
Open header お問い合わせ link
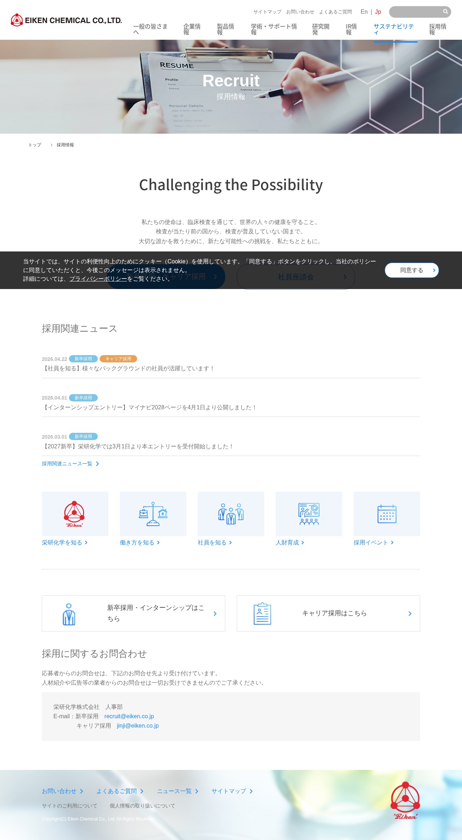pyautogui.click(x=300, y=12)
